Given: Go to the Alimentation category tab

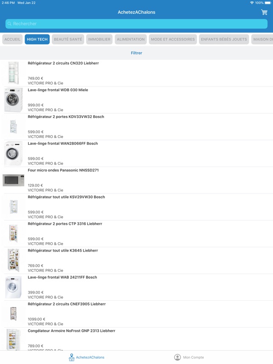Looking at the screenshot, I should (x=131, y=39).
